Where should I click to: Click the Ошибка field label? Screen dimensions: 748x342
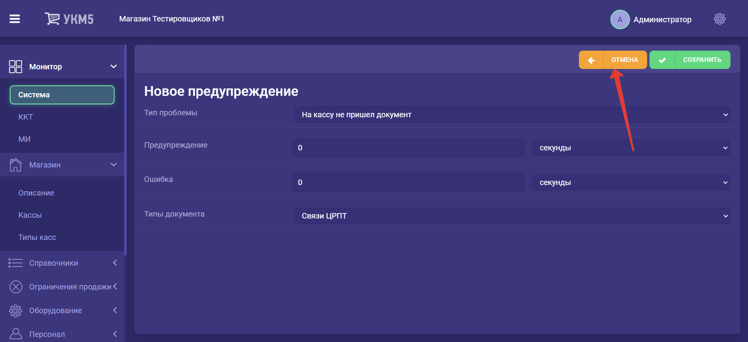[x=159, y=179]
